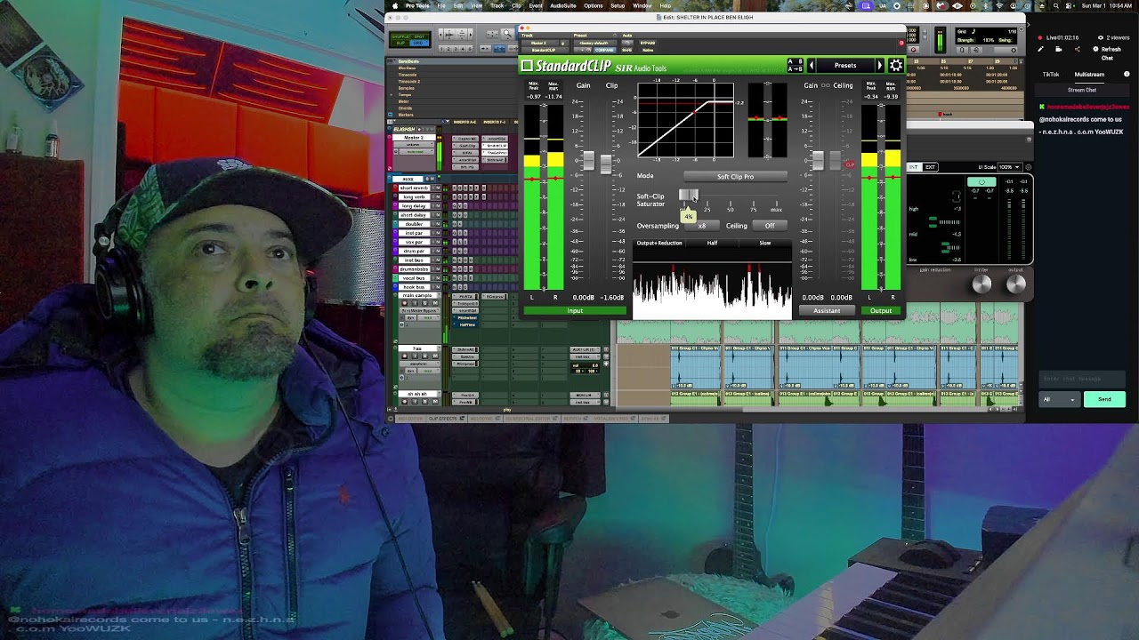1139x640 pixels.
Task: Click the limiter plugin settings gear
Action: click(1029, 167)
